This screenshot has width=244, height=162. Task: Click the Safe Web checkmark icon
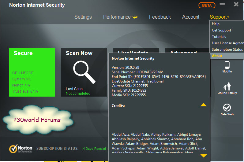click(x=227, y=108)
